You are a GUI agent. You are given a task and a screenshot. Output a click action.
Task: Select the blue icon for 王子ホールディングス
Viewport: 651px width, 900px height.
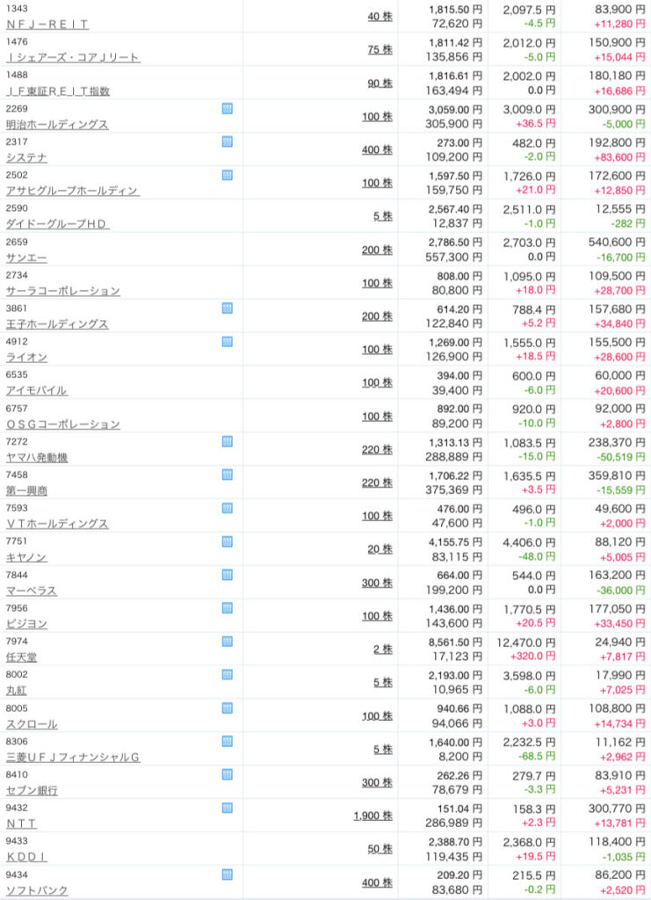point(227,308)
